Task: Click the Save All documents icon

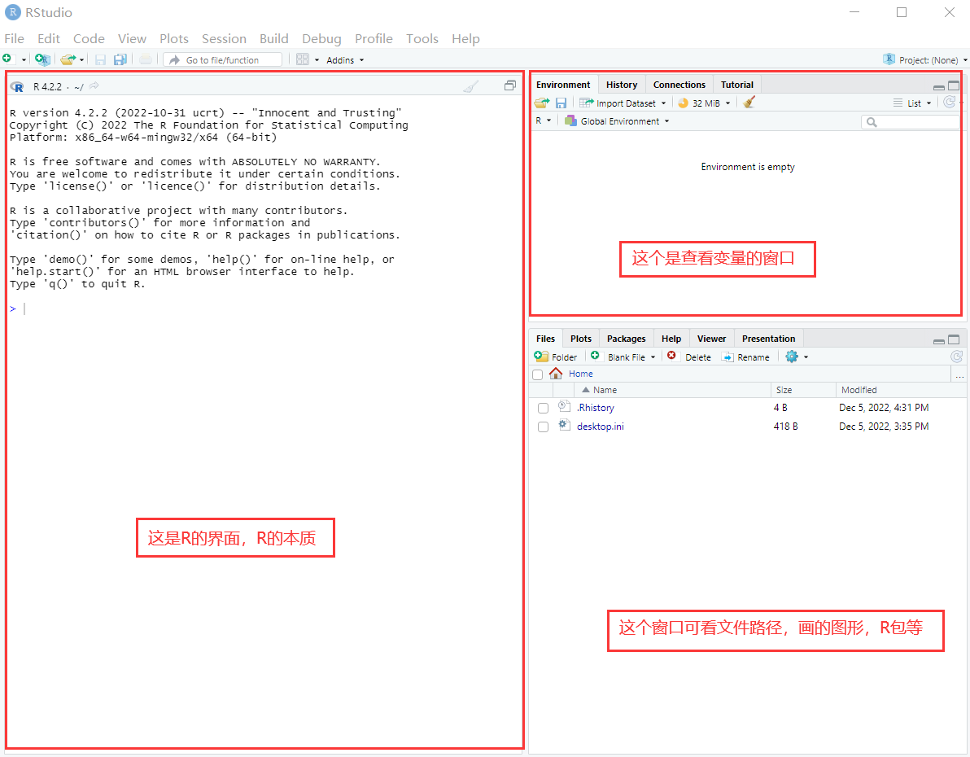Action: pyautogui.click(x=120, y=59)
